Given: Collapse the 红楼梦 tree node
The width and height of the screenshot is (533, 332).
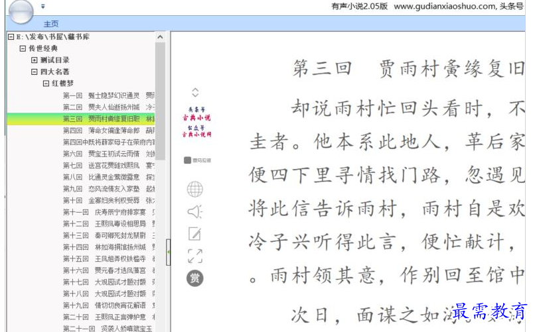Looking at the screenshot, I should tap(46, 83).
